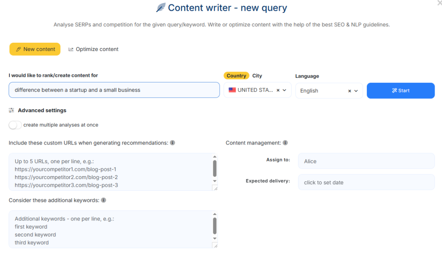The width and height of the screenshot is (442, 258).
Task: Click scroll down arrow in custom URLs box
Action: pyautogui.click(x=215, y=181)
